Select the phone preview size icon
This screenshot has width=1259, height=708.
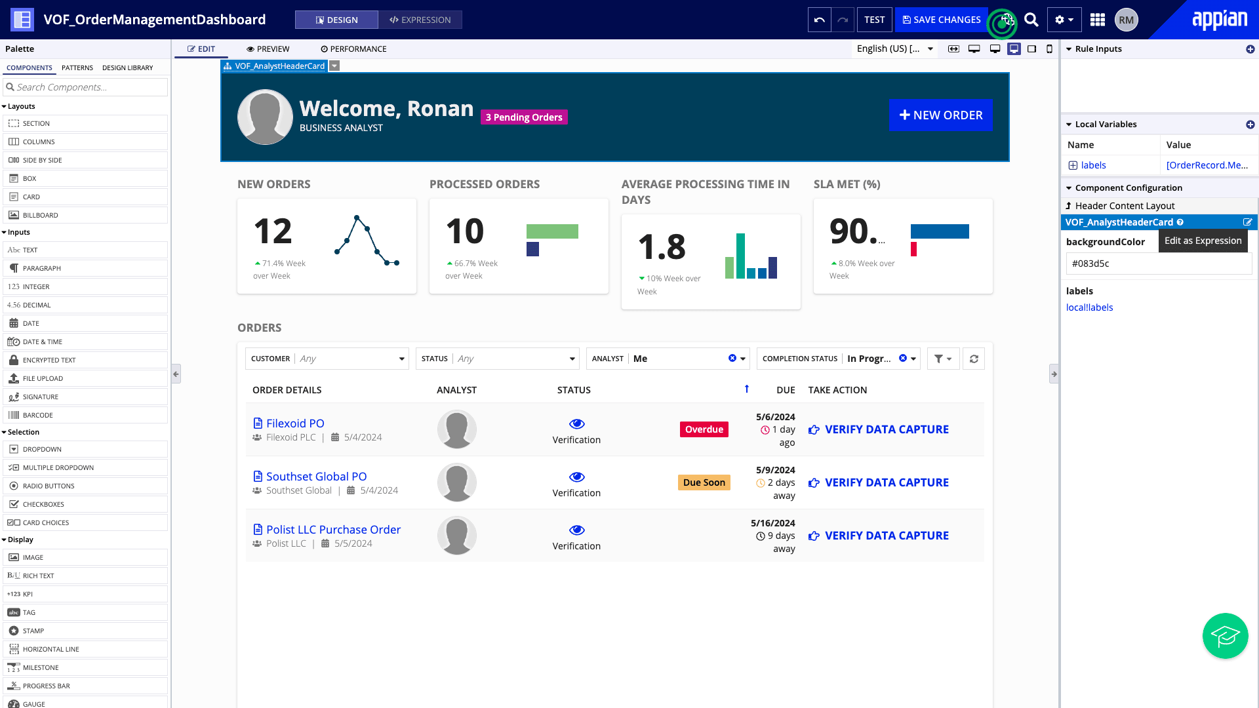coord(1049,49)
